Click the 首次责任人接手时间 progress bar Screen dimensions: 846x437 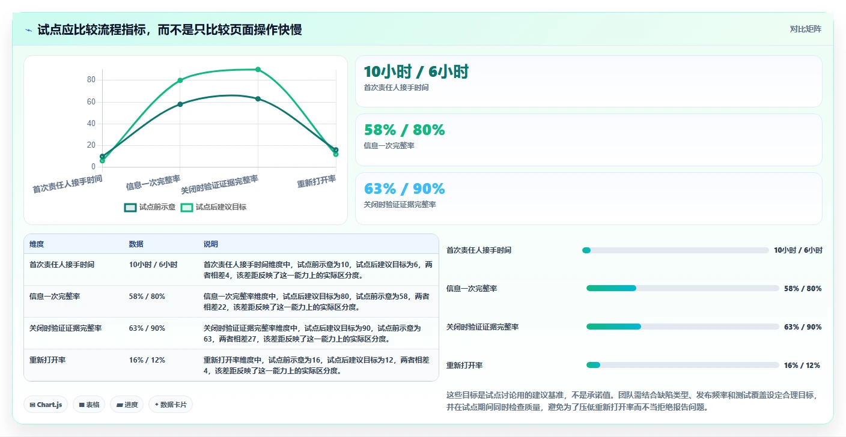click(675, 250)
